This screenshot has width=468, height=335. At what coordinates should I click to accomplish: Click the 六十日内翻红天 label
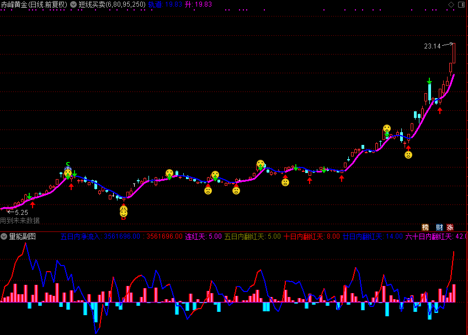(x=437, y=236)
